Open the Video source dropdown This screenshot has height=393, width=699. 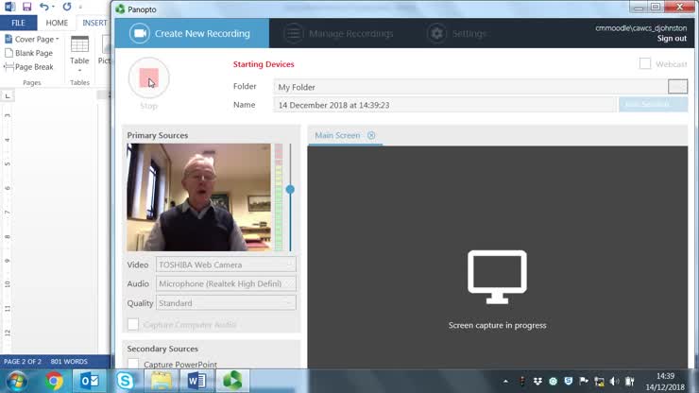click(x=226, y=265)
